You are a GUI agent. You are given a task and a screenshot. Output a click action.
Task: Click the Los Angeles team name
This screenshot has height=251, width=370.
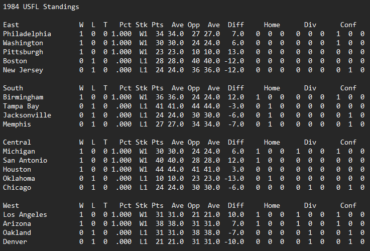click(x=25, y=215)
